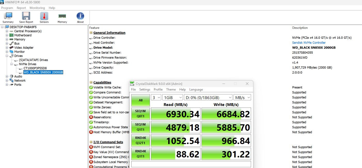Open the Profile menu in CrystalDiskMark
The height and width of the screenshot is (168, 362).
(158, 90)
